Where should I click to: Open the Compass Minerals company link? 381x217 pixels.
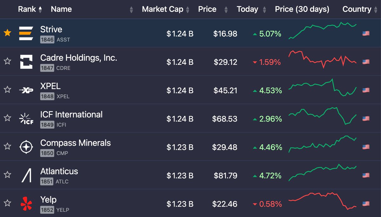pos(76,143)
